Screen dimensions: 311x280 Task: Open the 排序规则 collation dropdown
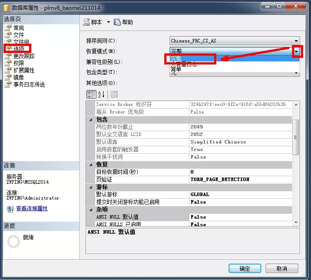click(297, 41)
